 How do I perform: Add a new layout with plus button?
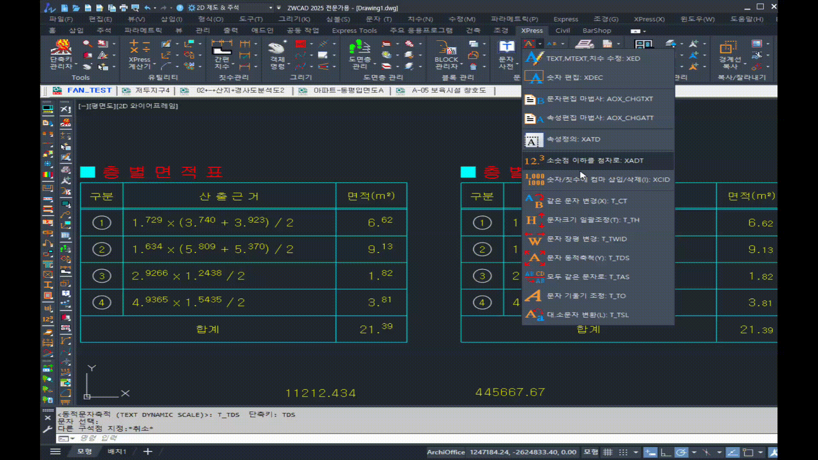click(x=148, y=451)
